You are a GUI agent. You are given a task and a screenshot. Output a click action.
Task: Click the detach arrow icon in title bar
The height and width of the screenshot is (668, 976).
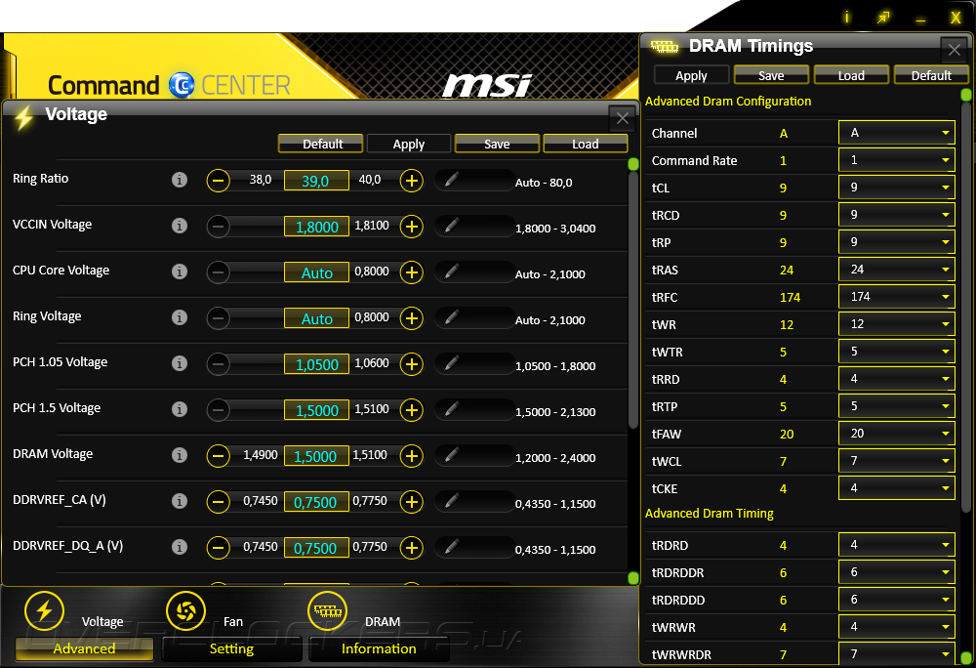pyautogui.click(x=883, y=18)
